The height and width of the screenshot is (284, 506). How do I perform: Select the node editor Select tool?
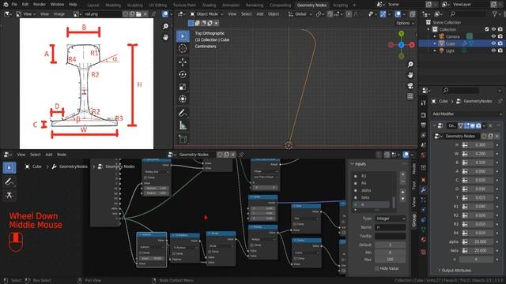click(9, 168)
